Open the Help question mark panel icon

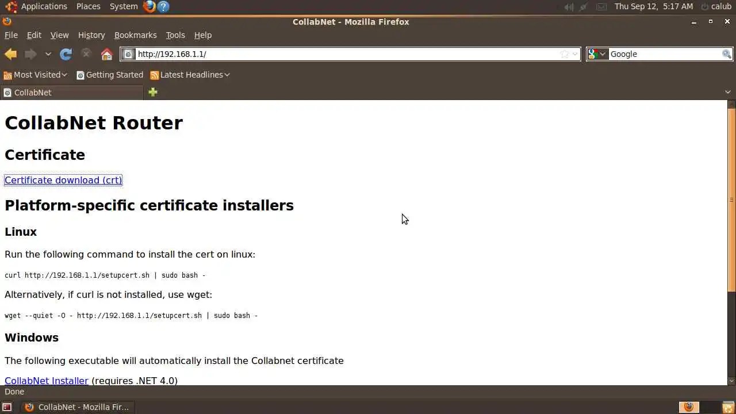point(163,6)
